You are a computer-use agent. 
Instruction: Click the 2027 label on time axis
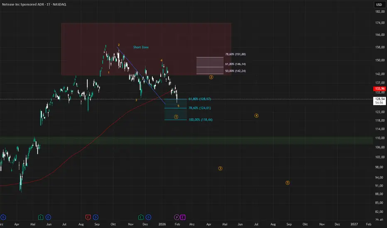[352, 224]
